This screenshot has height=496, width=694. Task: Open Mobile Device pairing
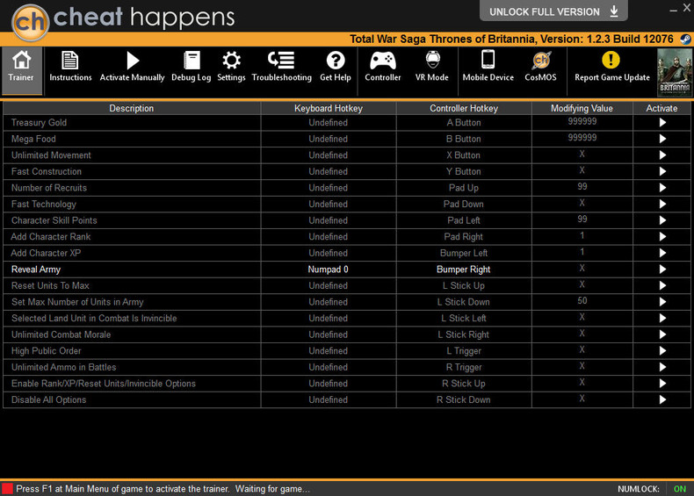[x=488, y=67]
